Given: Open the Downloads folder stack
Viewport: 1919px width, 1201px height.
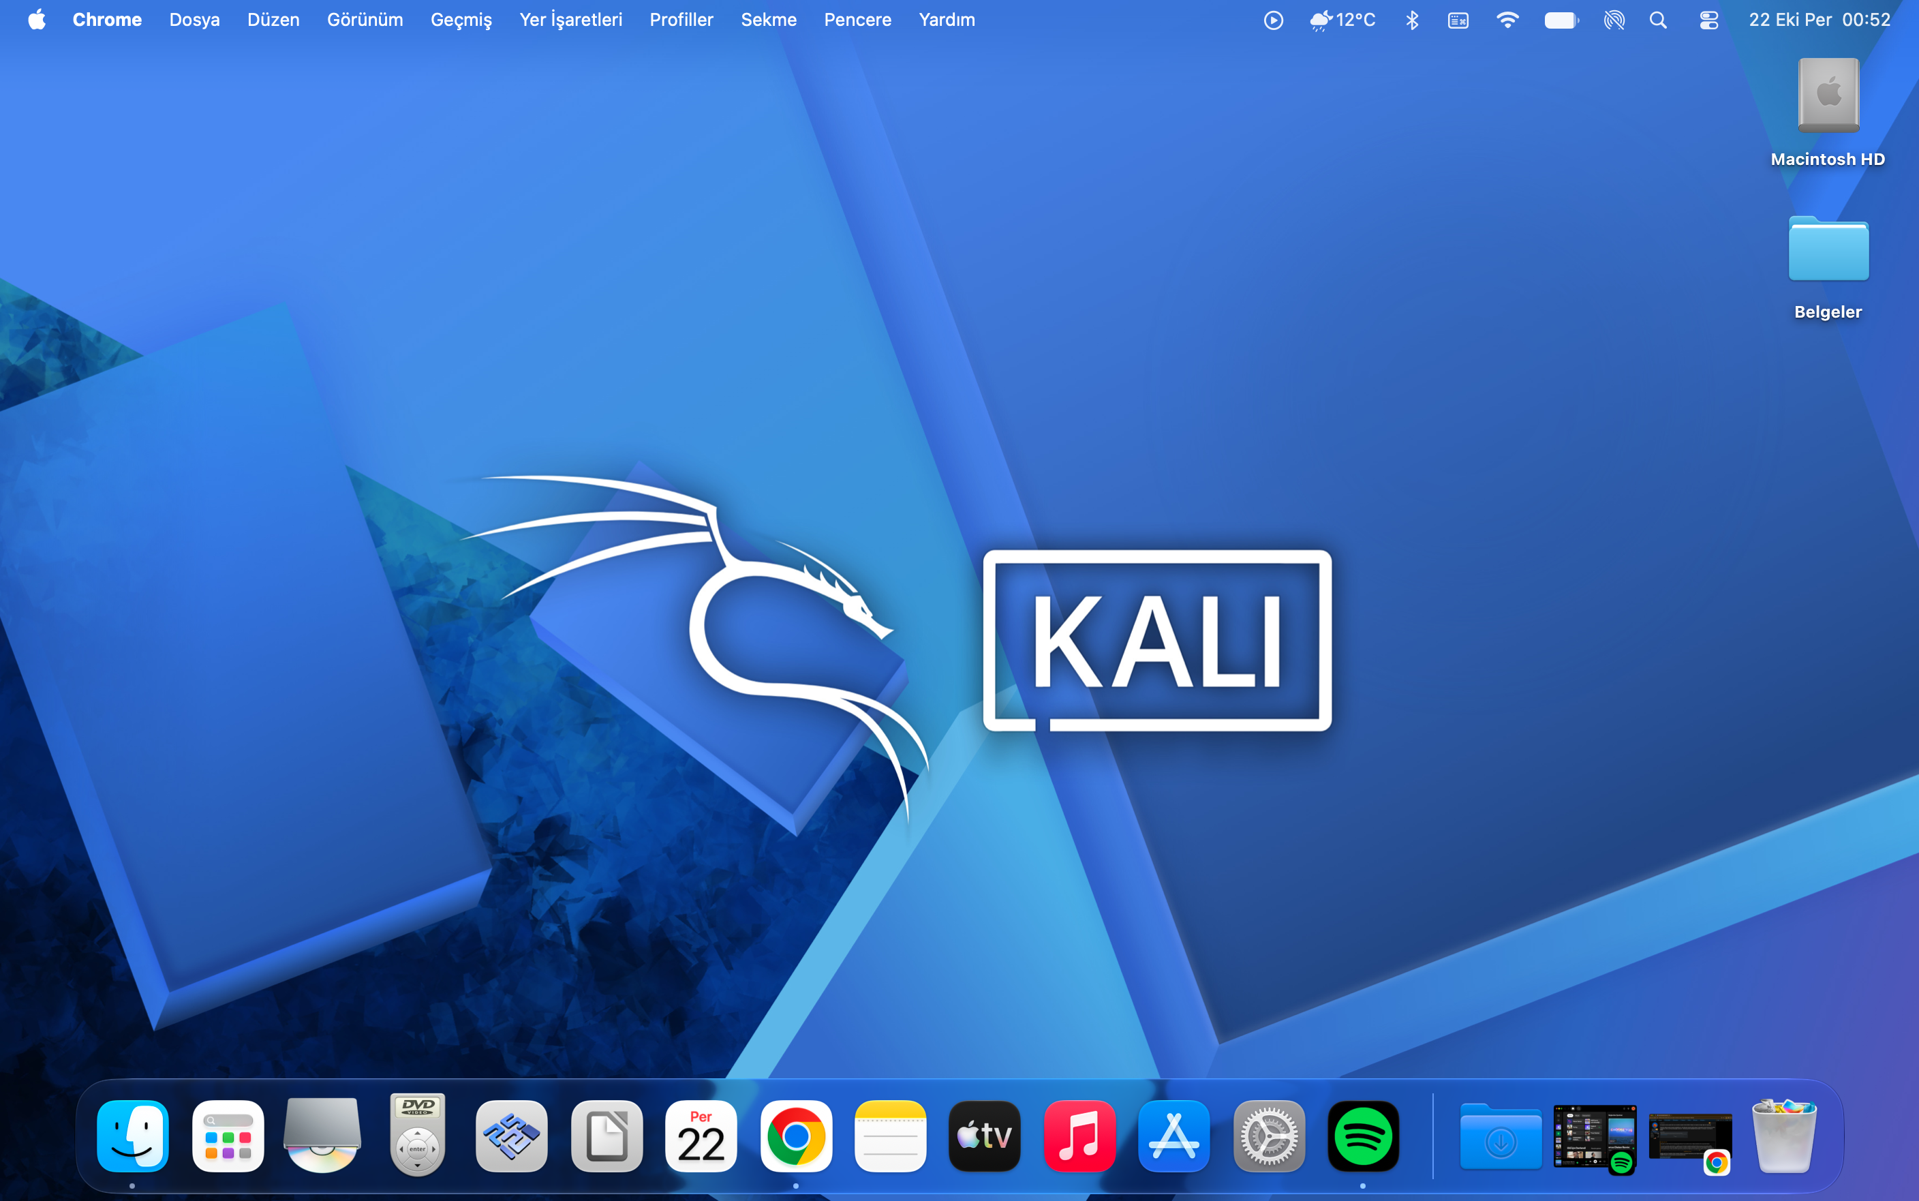Looking at the screenshot, I should tap(1501, 1136).
